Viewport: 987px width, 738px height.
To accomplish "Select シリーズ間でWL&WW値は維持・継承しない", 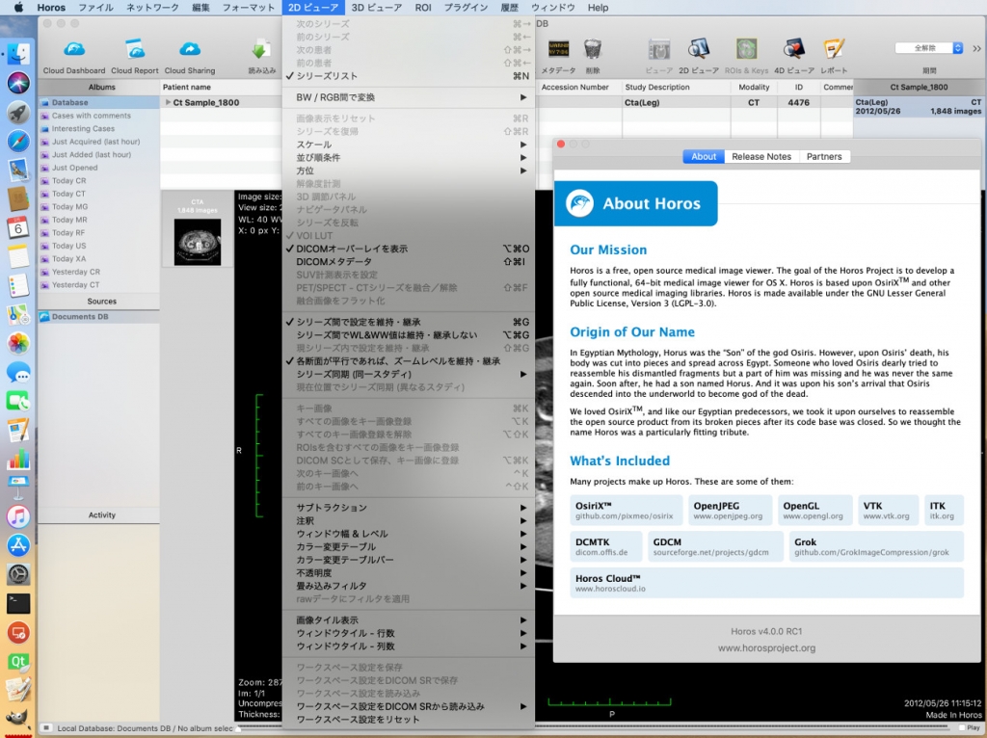I will pyautogui.click(x=409, y=334).
